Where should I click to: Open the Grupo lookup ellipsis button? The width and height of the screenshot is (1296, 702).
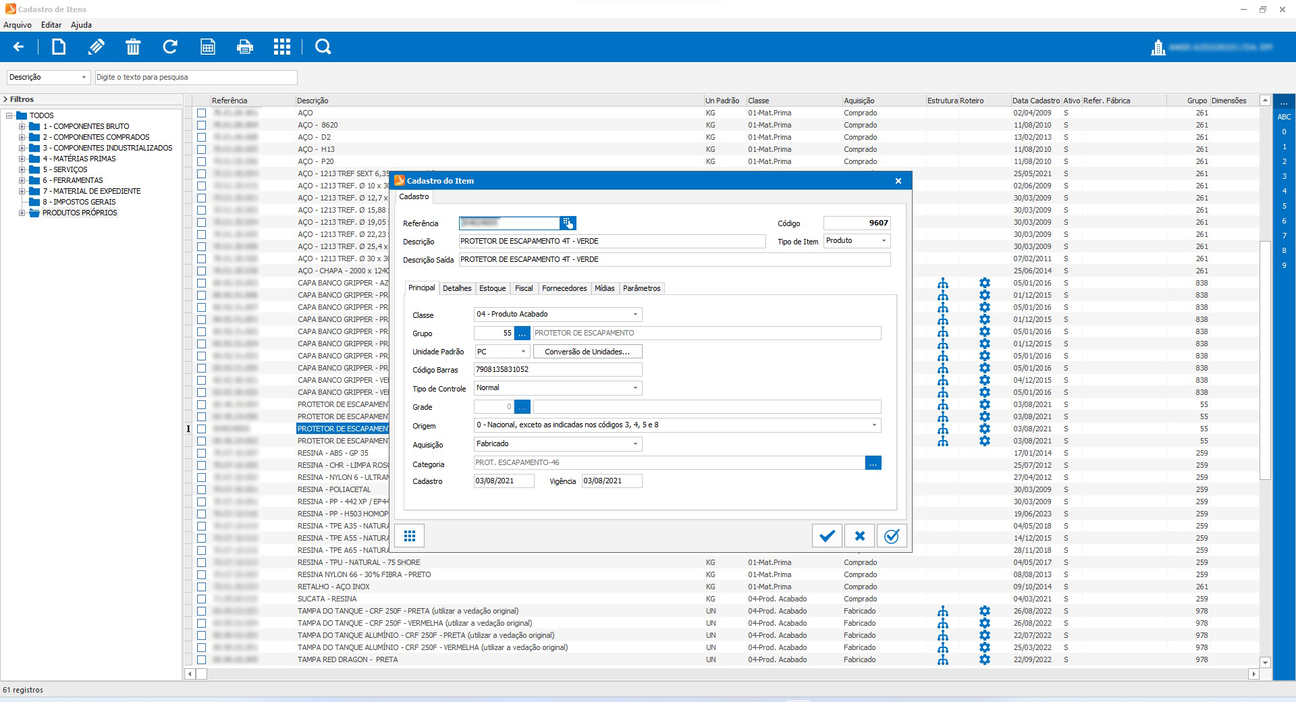click(x=522, y=333)
